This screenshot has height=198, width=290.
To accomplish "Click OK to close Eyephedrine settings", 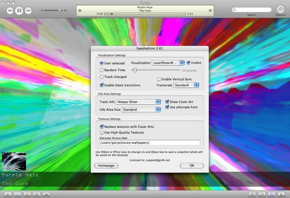I will [x=192, y=165].
